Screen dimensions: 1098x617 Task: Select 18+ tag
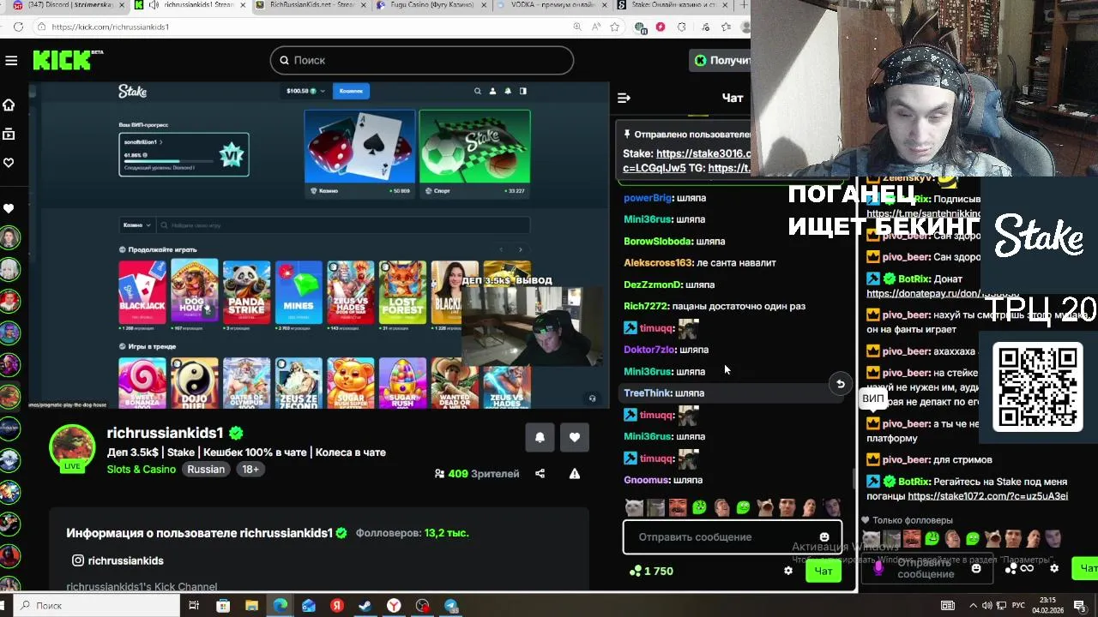point(250,470)
